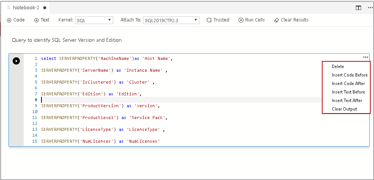Image resolution: width=374 pixels, height=180 pixels.
Task: Select Insert Text After option
Action: point(347,101)
